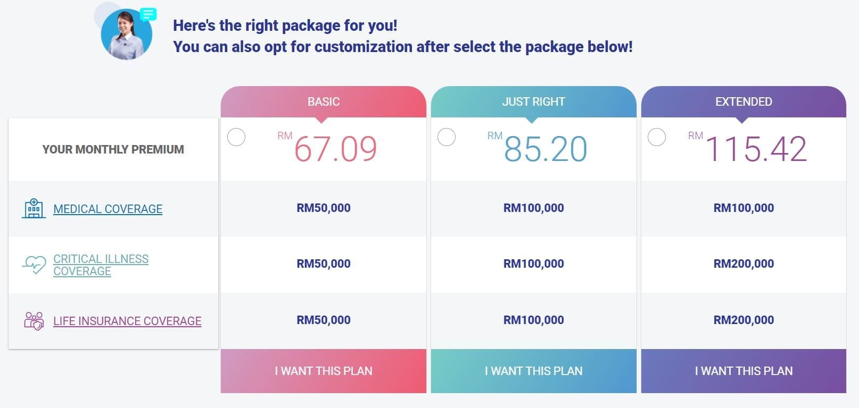Screen dimensions: 859x408
Task: Click the advisor avatar photo
Action: 126,33
